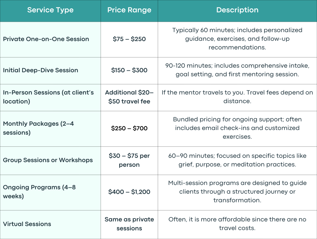Select the Same as private sessions cell

tap(129, 224)
